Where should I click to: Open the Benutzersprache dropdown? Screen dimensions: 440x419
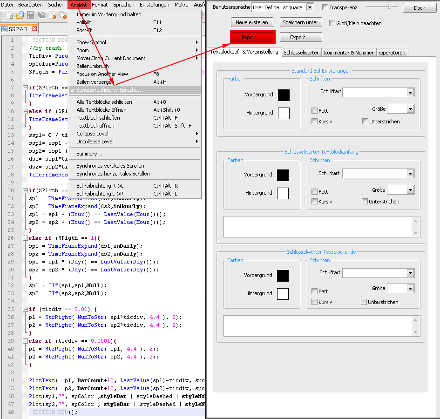pos(310,7)
